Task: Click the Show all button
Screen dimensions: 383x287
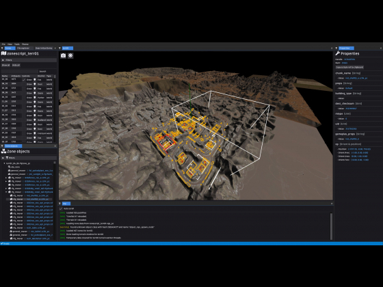Action: click(6, 65)
